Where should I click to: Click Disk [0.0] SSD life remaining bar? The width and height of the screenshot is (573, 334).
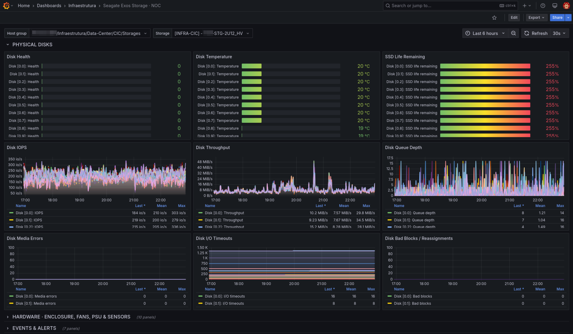485,66
